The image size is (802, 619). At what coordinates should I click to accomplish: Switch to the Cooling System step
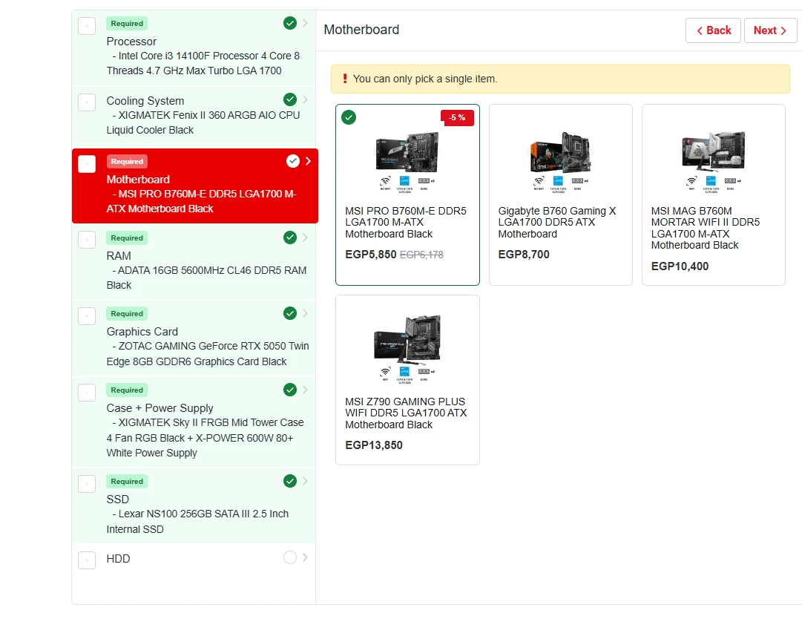(145, 101)
